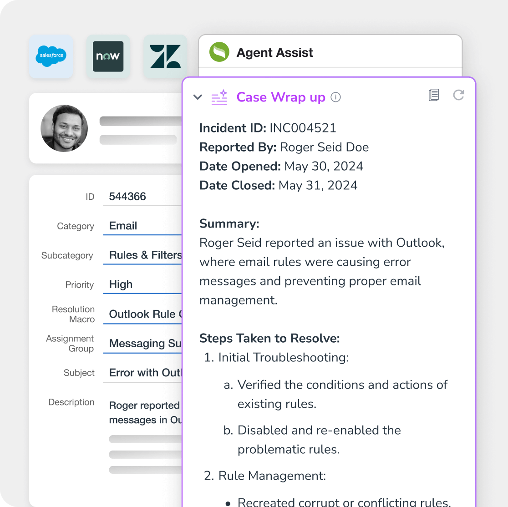Change the Priority field showing High
Screen dimensions: 508x507
tap(142, 284)
